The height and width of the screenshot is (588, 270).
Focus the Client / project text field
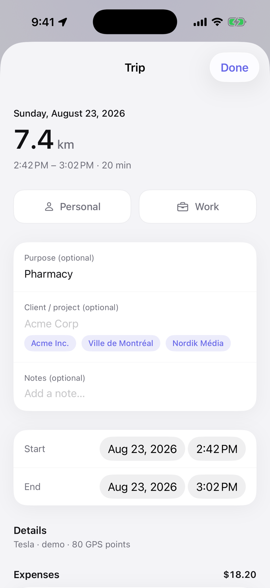135,324
